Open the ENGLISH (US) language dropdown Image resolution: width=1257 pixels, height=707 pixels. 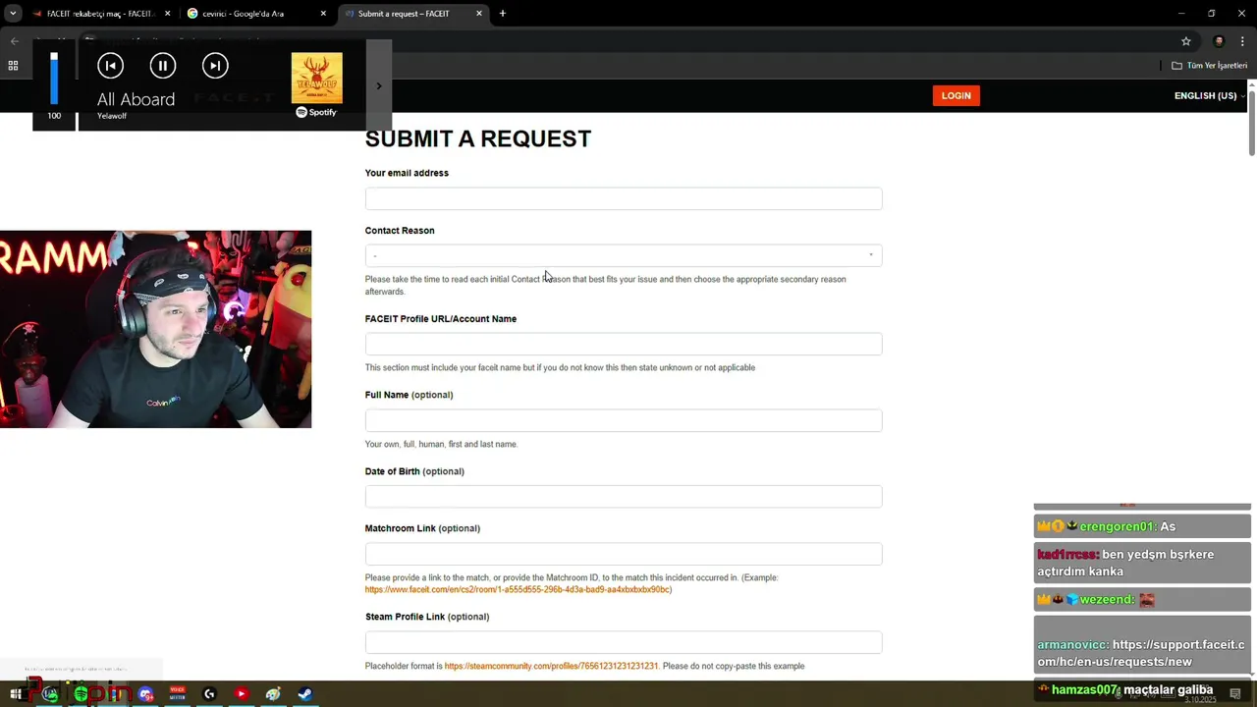pyautogui.click(x=1209, y=95)
